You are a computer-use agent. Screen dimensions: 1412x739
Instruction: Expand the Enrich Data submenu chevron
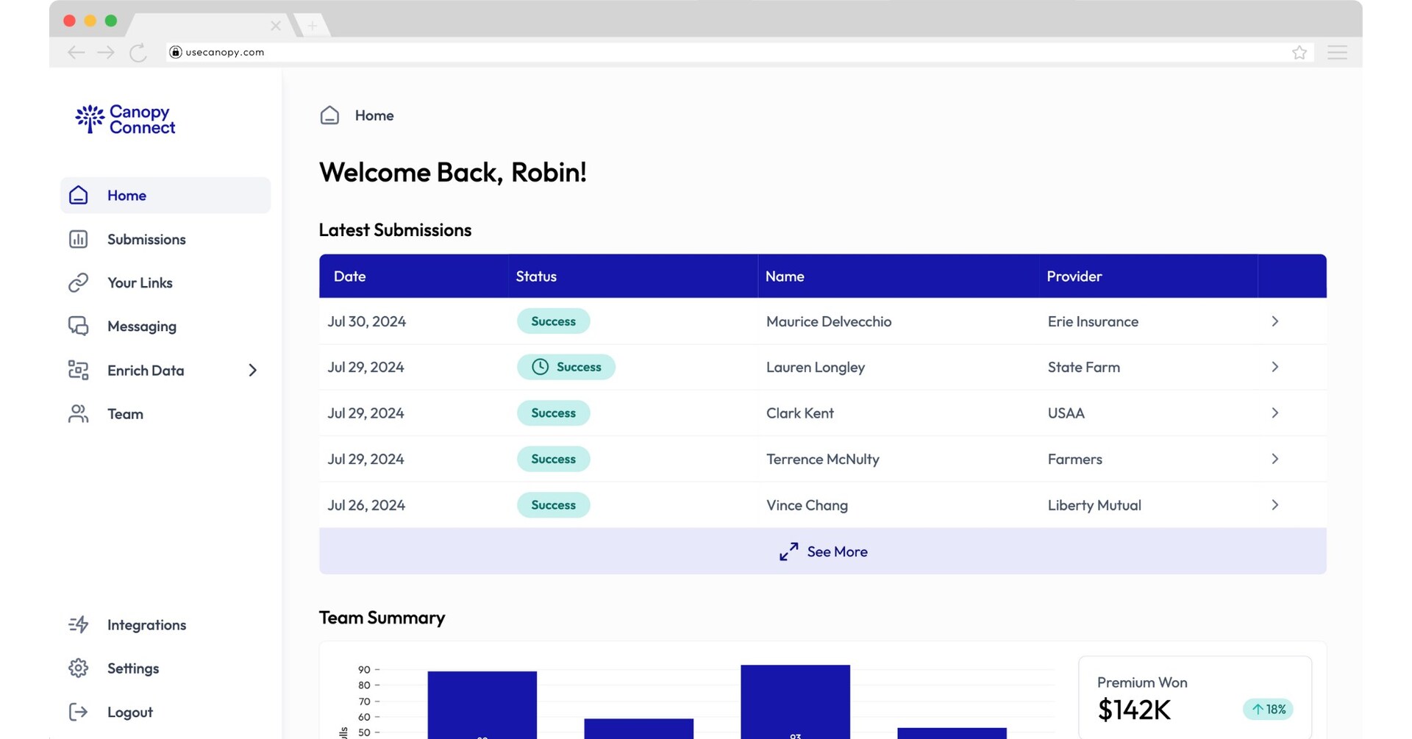pyautogui.click(x=252, y=370)
